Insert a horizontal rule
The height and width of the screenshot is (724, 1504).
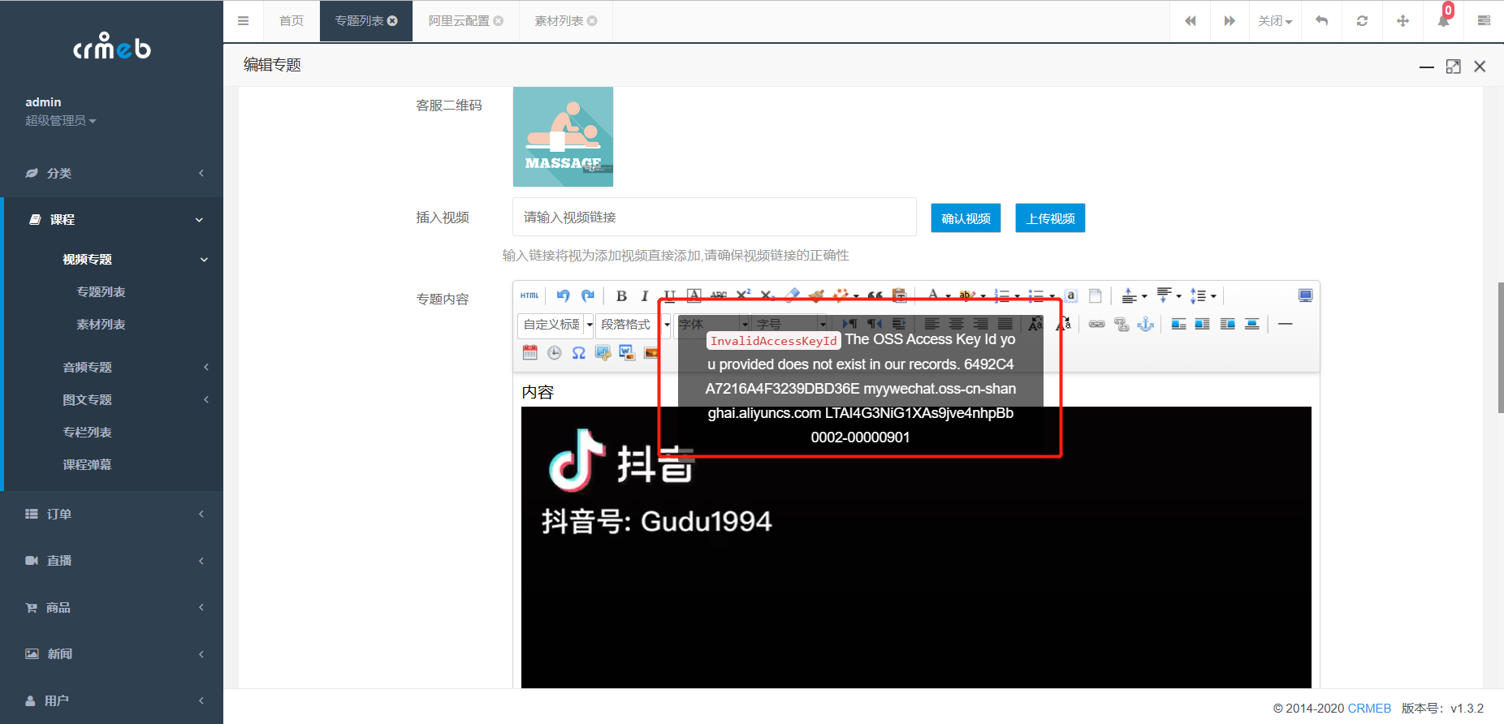click(x=1285, y=324)
